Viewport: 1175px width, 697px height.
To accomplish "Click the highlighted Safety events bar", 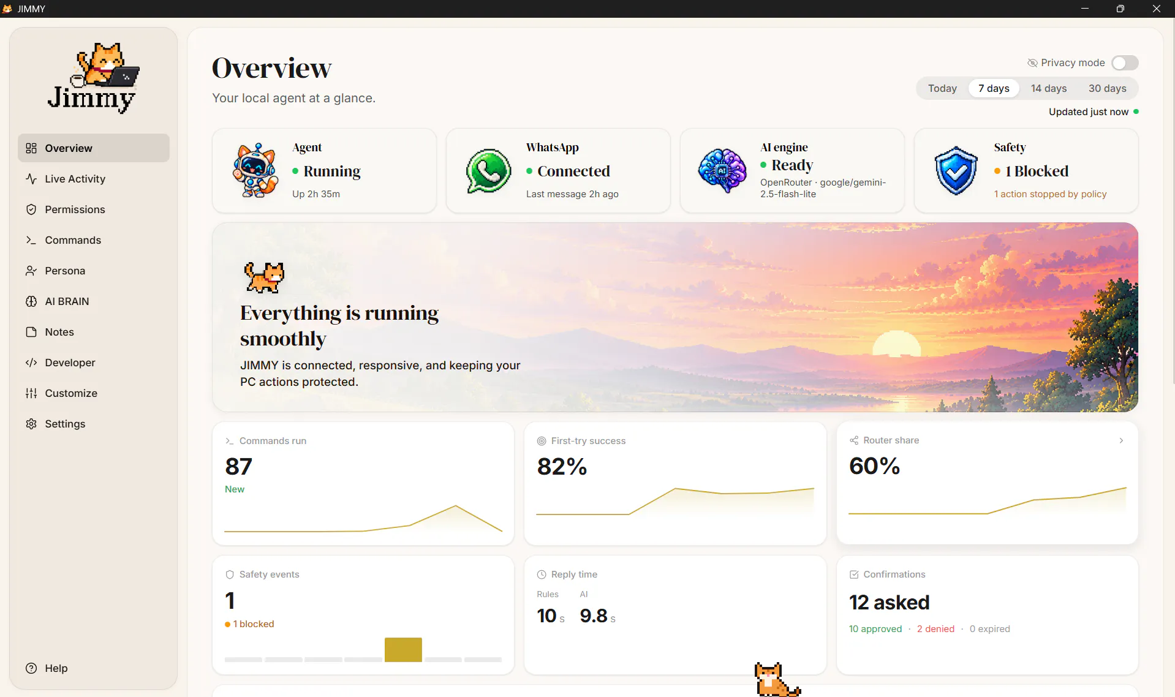I will tap(403, 650).
